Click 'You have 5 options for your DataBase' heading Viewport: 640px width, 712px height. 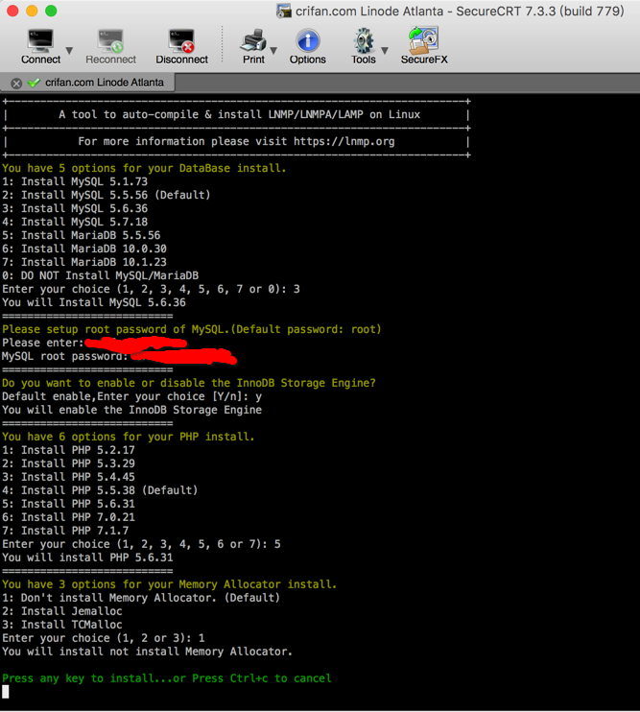click(x=144, y=169)
